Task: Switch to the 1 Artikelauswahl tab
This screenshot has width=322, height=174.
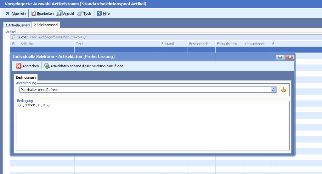Action: tap(18, 25)
